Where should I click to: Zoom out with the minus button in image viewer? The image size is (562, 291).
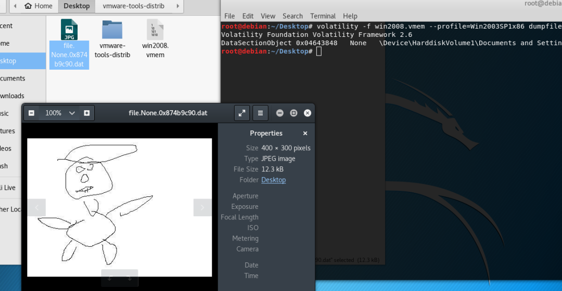(x=32, y=113)
